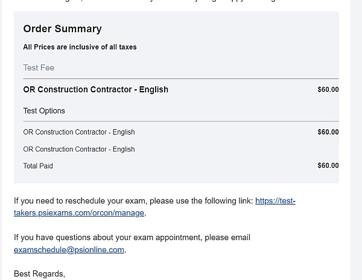Click the bold OR Construction Contractor title
Screen dimensions: 362x280
[95, 89]
